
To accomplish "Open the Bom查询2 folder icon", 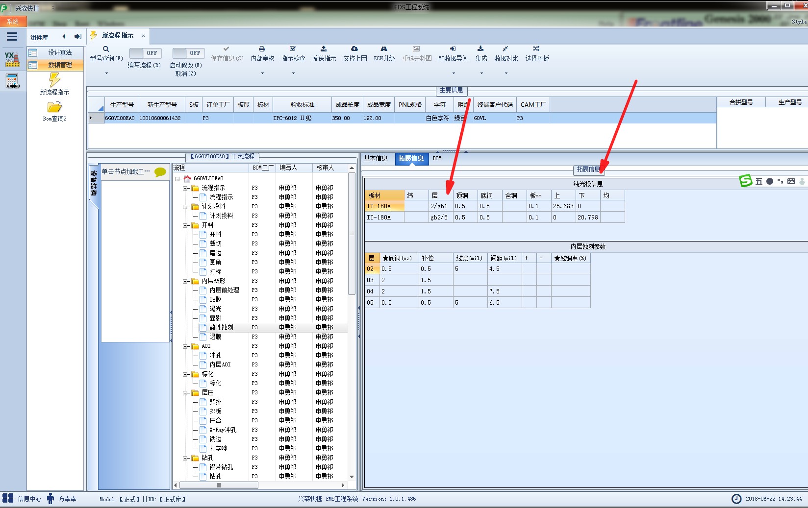I will click(54, 107).
